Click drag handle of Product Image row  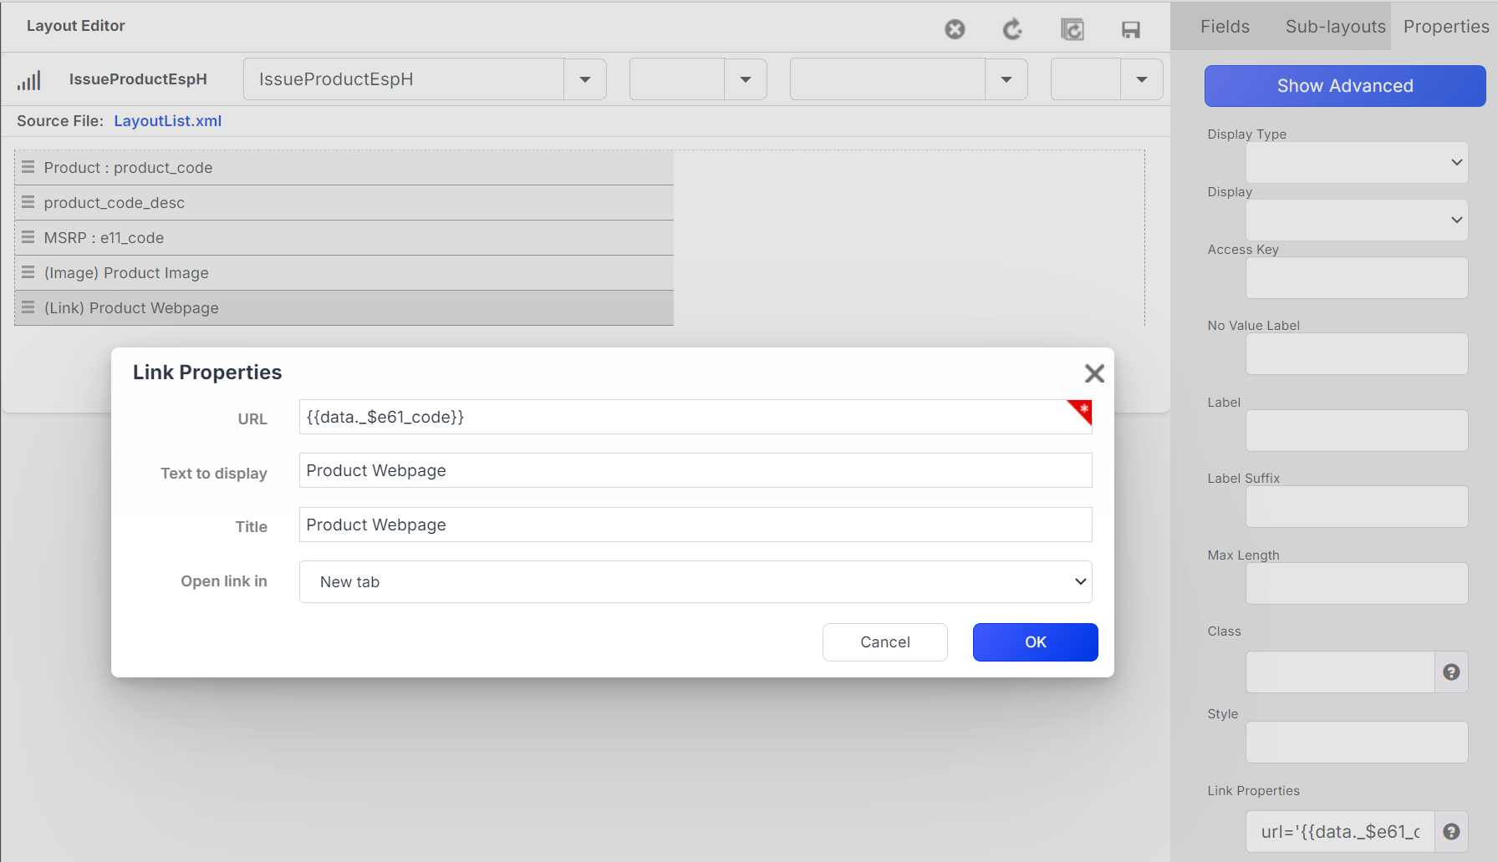coord(28,272)
